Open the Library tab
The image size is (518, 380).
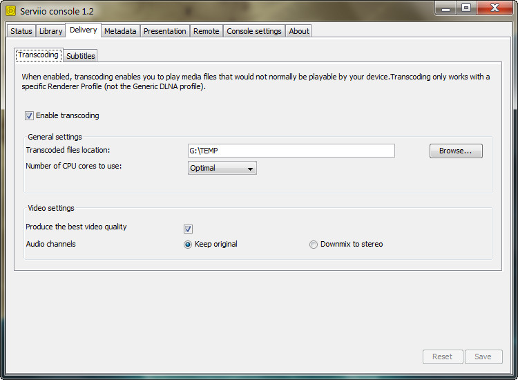click(x=50, y=31)
